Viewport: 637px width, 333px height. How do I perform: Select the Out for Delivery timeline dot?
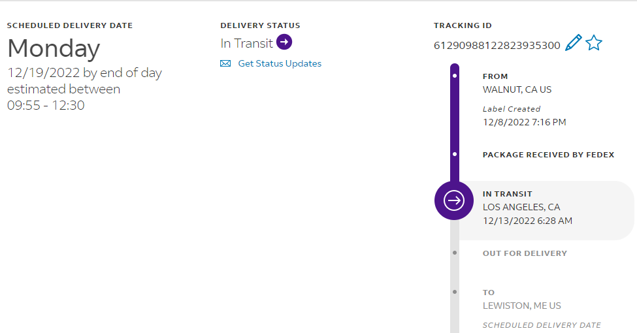tap(454, 253)
